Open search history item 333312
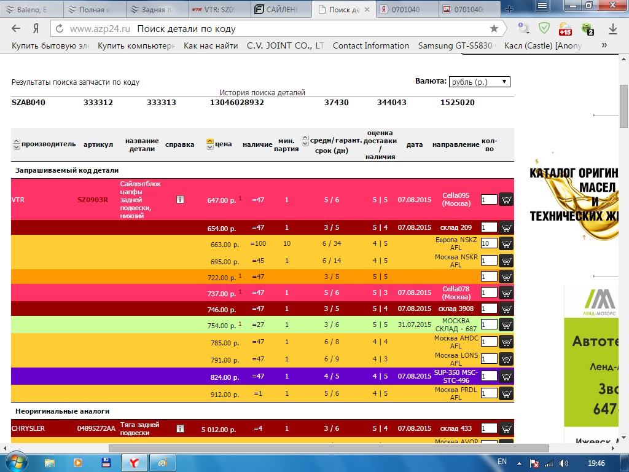The image size is (629, 472). coord(98,103)
